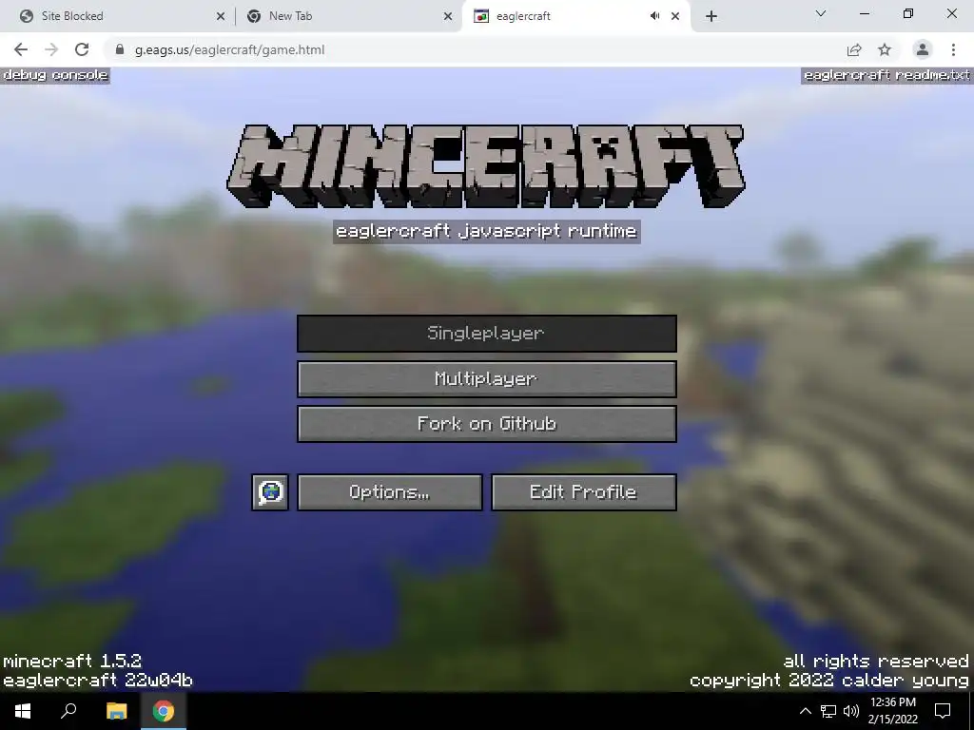The image size is (974, 730).
Task: Open tab search dropdown chevron
Action: point(821,13)
